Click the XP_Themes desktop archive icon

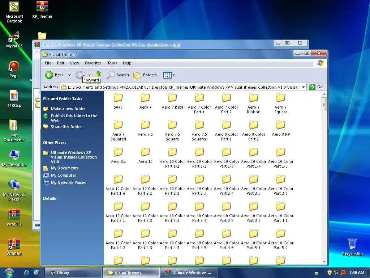(42, 10)
